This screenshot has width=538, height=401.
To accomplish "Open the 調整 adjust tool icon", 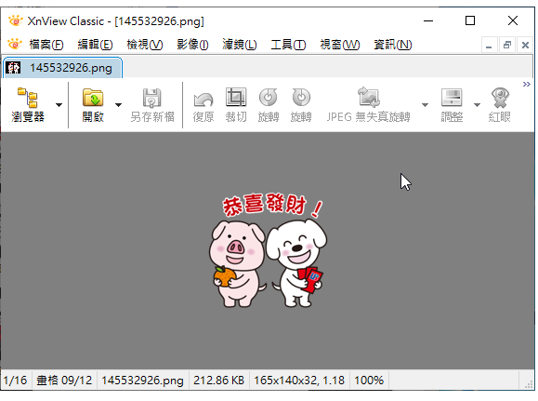I will pos(452,98).
